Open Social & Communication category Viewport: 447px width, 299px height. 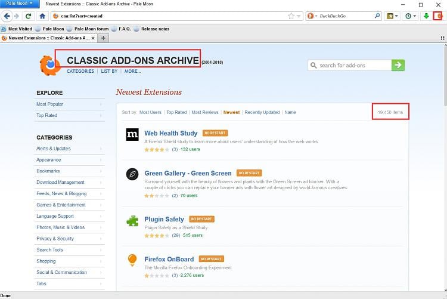pos(69,272)
